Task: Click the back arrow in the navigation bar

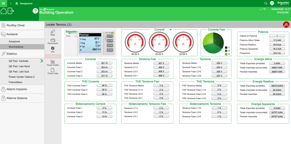Action: 11,3
